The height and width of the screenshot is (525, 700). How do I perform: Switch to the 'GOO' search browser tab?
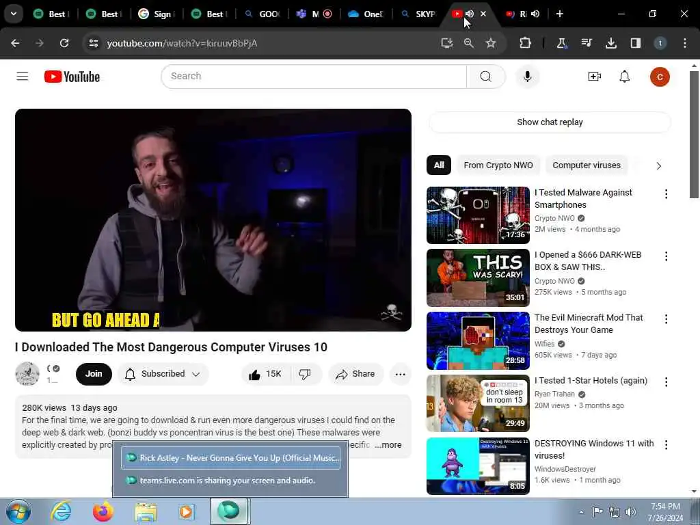[x=262, y=14]
